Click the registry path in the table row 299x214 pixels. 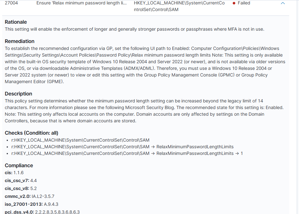point(179,6)
